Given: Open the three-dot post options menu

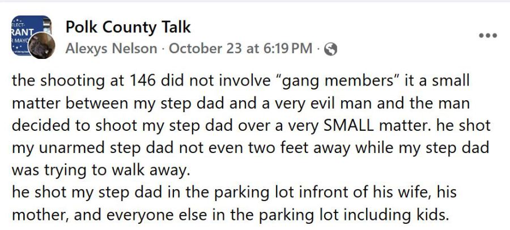Looking at the screenshot, I should click(487, 35).
